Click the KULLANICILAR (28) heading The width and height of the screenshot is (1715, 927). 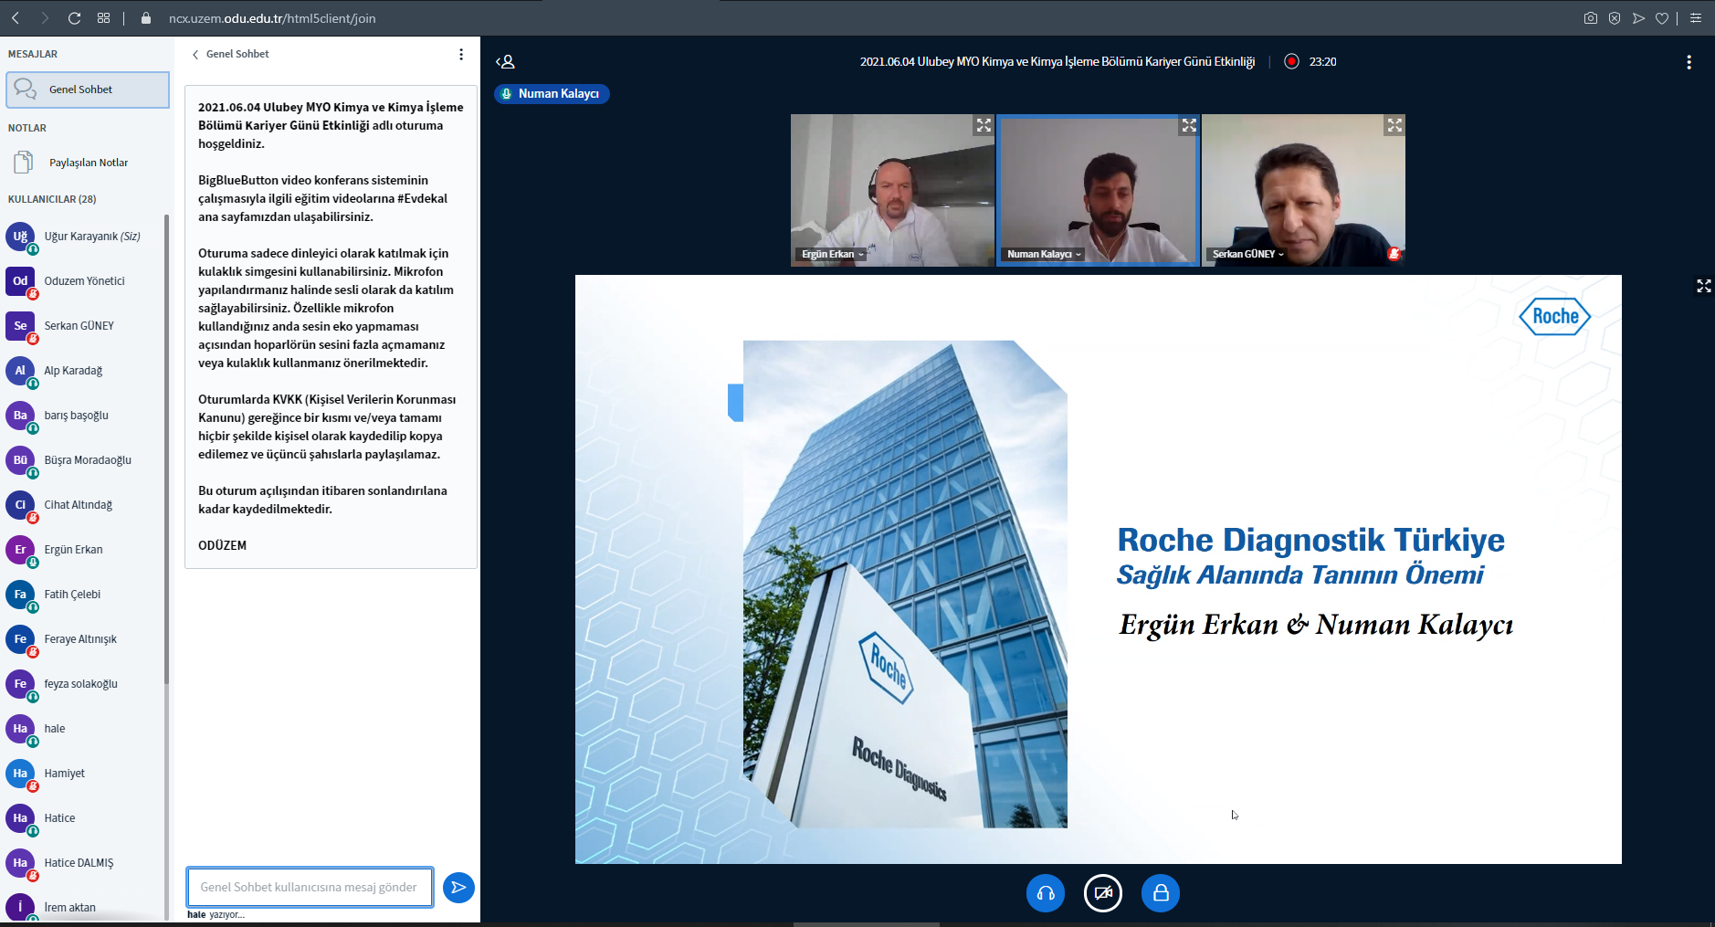tap(52, 199)
